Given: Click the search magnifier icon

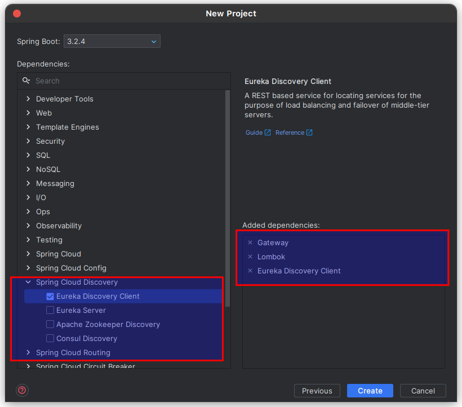Looking at the screenshot, I should coord(26,81).
